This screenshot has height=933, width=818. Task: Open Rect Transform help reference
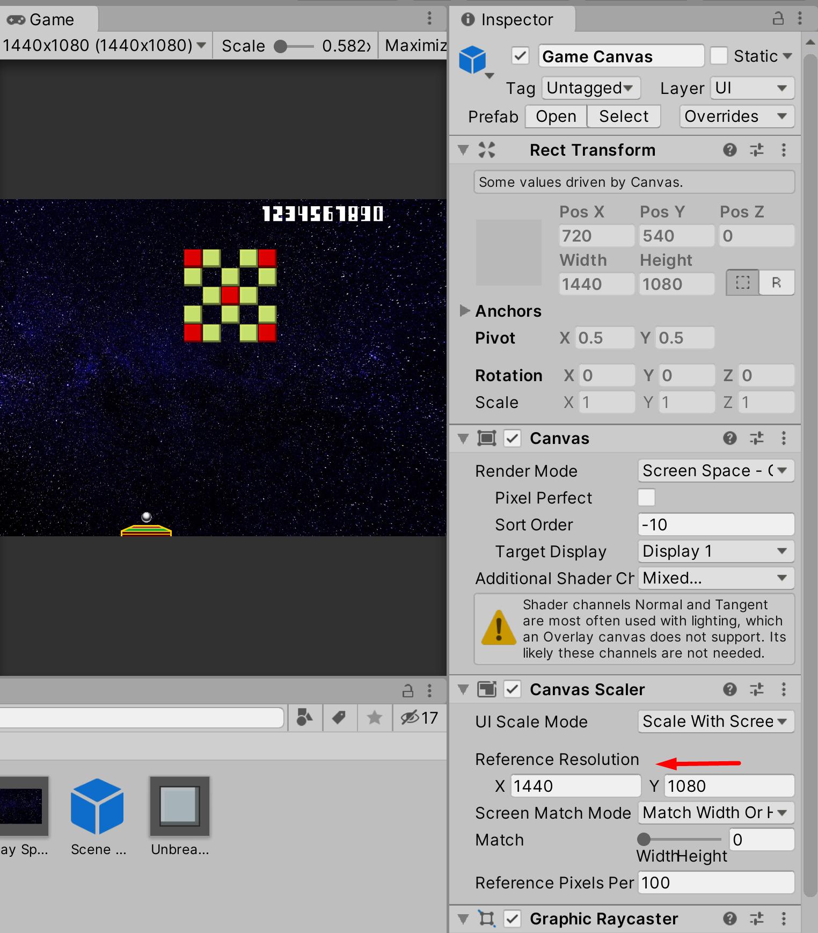(x=729, y=150)
